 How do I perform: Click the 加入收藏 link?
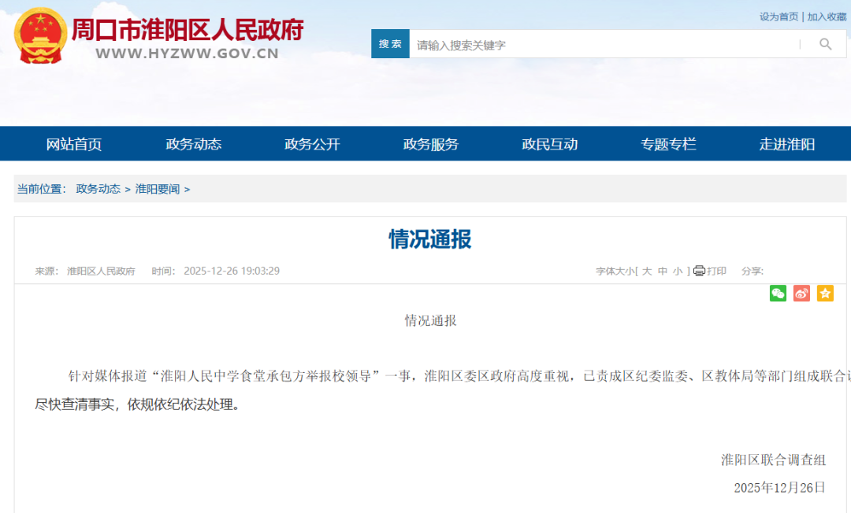[827, 17]
